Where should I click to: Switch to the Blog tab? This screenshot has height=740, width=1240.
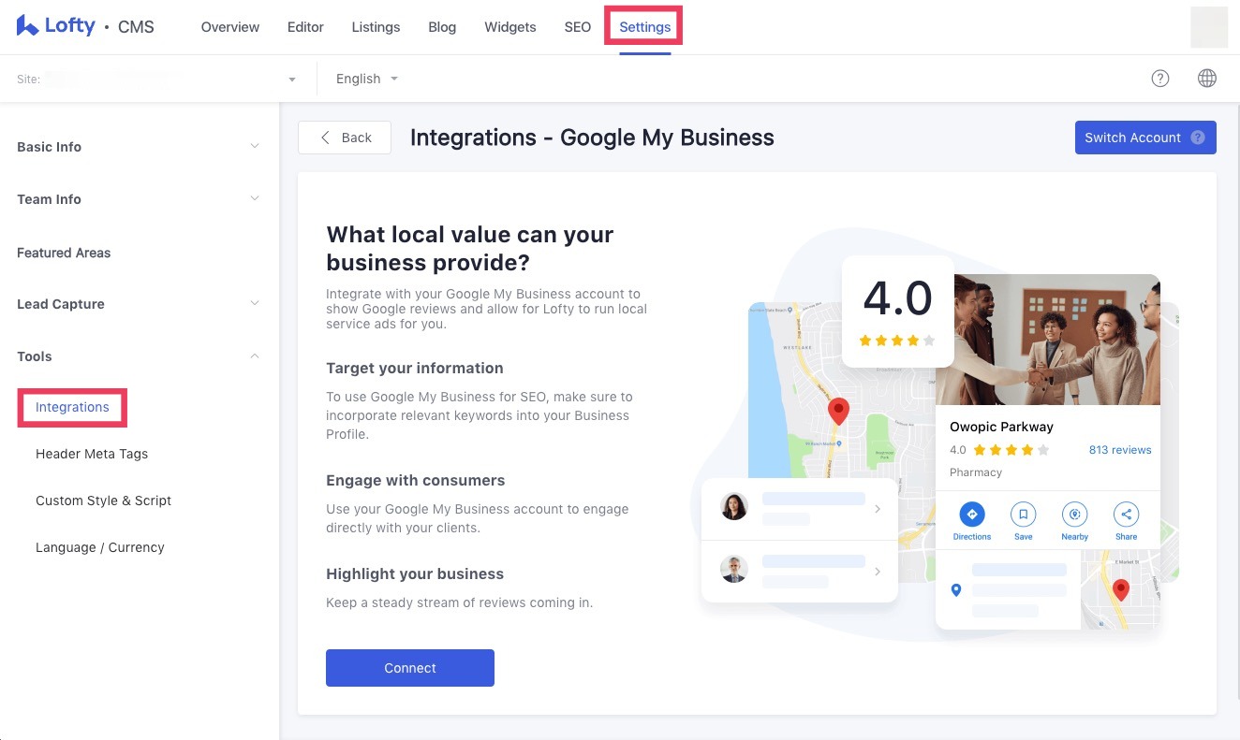coord(442,27)
